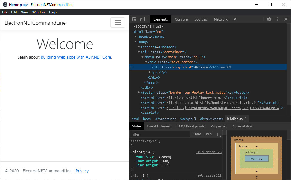The image size is (291, 180).
Task: Maximize the application window
Action: pos(270,5)
